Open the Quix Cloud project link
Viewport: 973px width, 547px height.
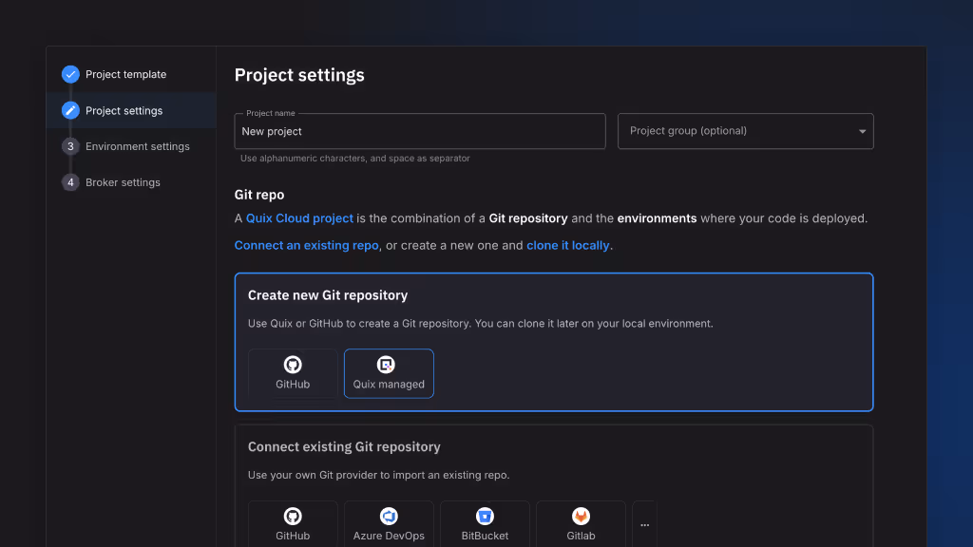(299, 218)
